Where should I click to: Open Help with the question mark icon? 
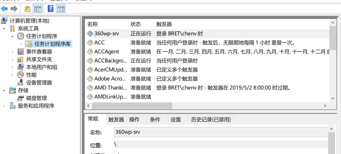click(x=50, y=9)
